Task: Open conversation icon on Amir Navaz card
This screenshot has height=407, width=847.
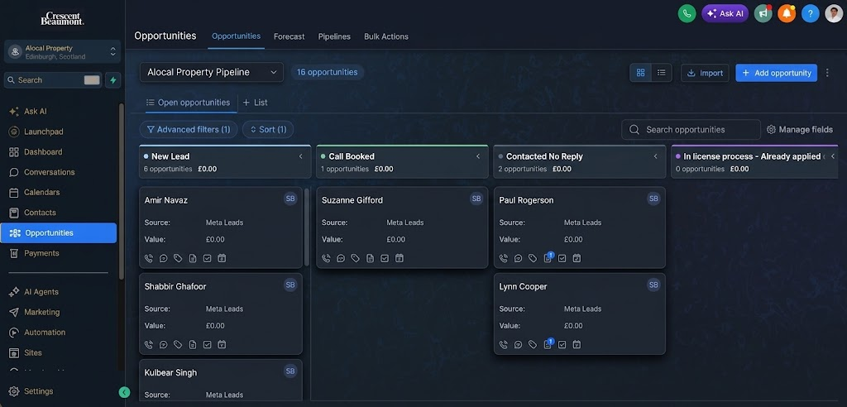Action: coord(164,258)
